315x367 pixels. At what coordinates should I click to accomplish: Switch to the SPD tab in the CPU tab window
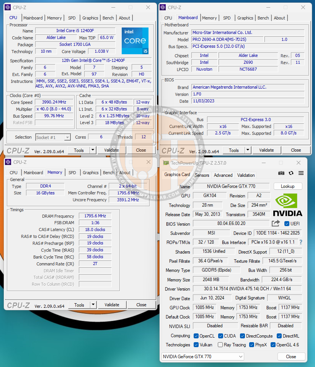[x=72, y=18]
